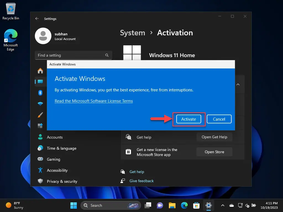The image size is (283, 212).
Task: Click the Gaming controller icon
Action: click(40, 159)
